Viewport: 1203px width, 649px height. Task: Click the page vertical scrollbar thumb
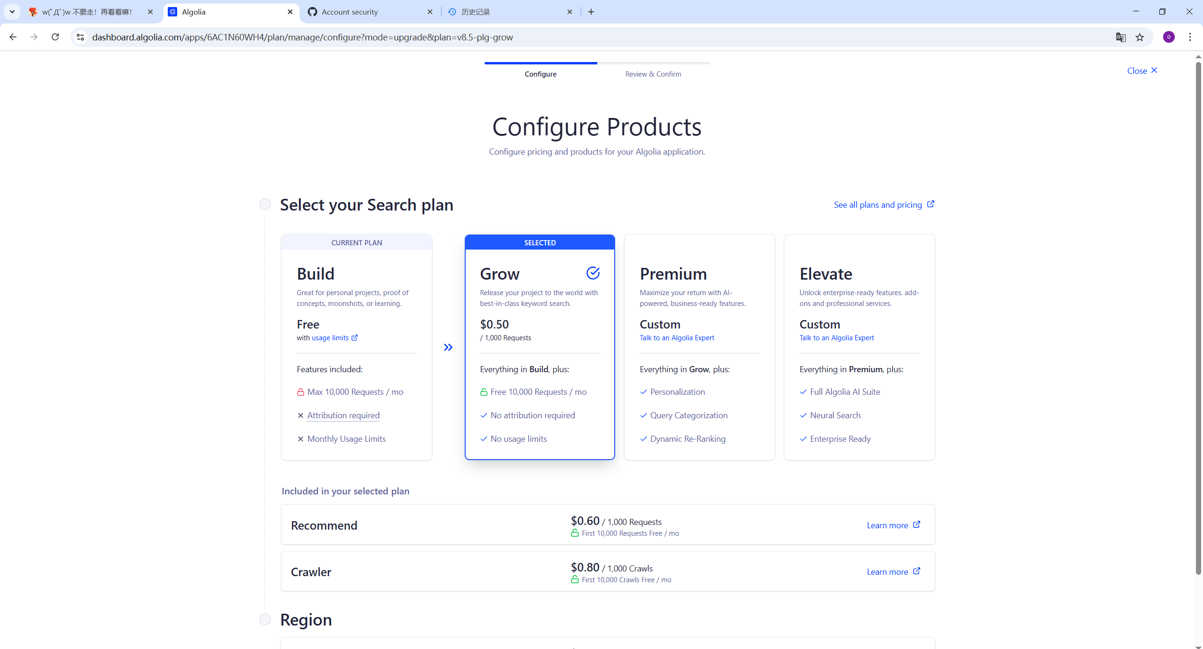point(1198,318)
